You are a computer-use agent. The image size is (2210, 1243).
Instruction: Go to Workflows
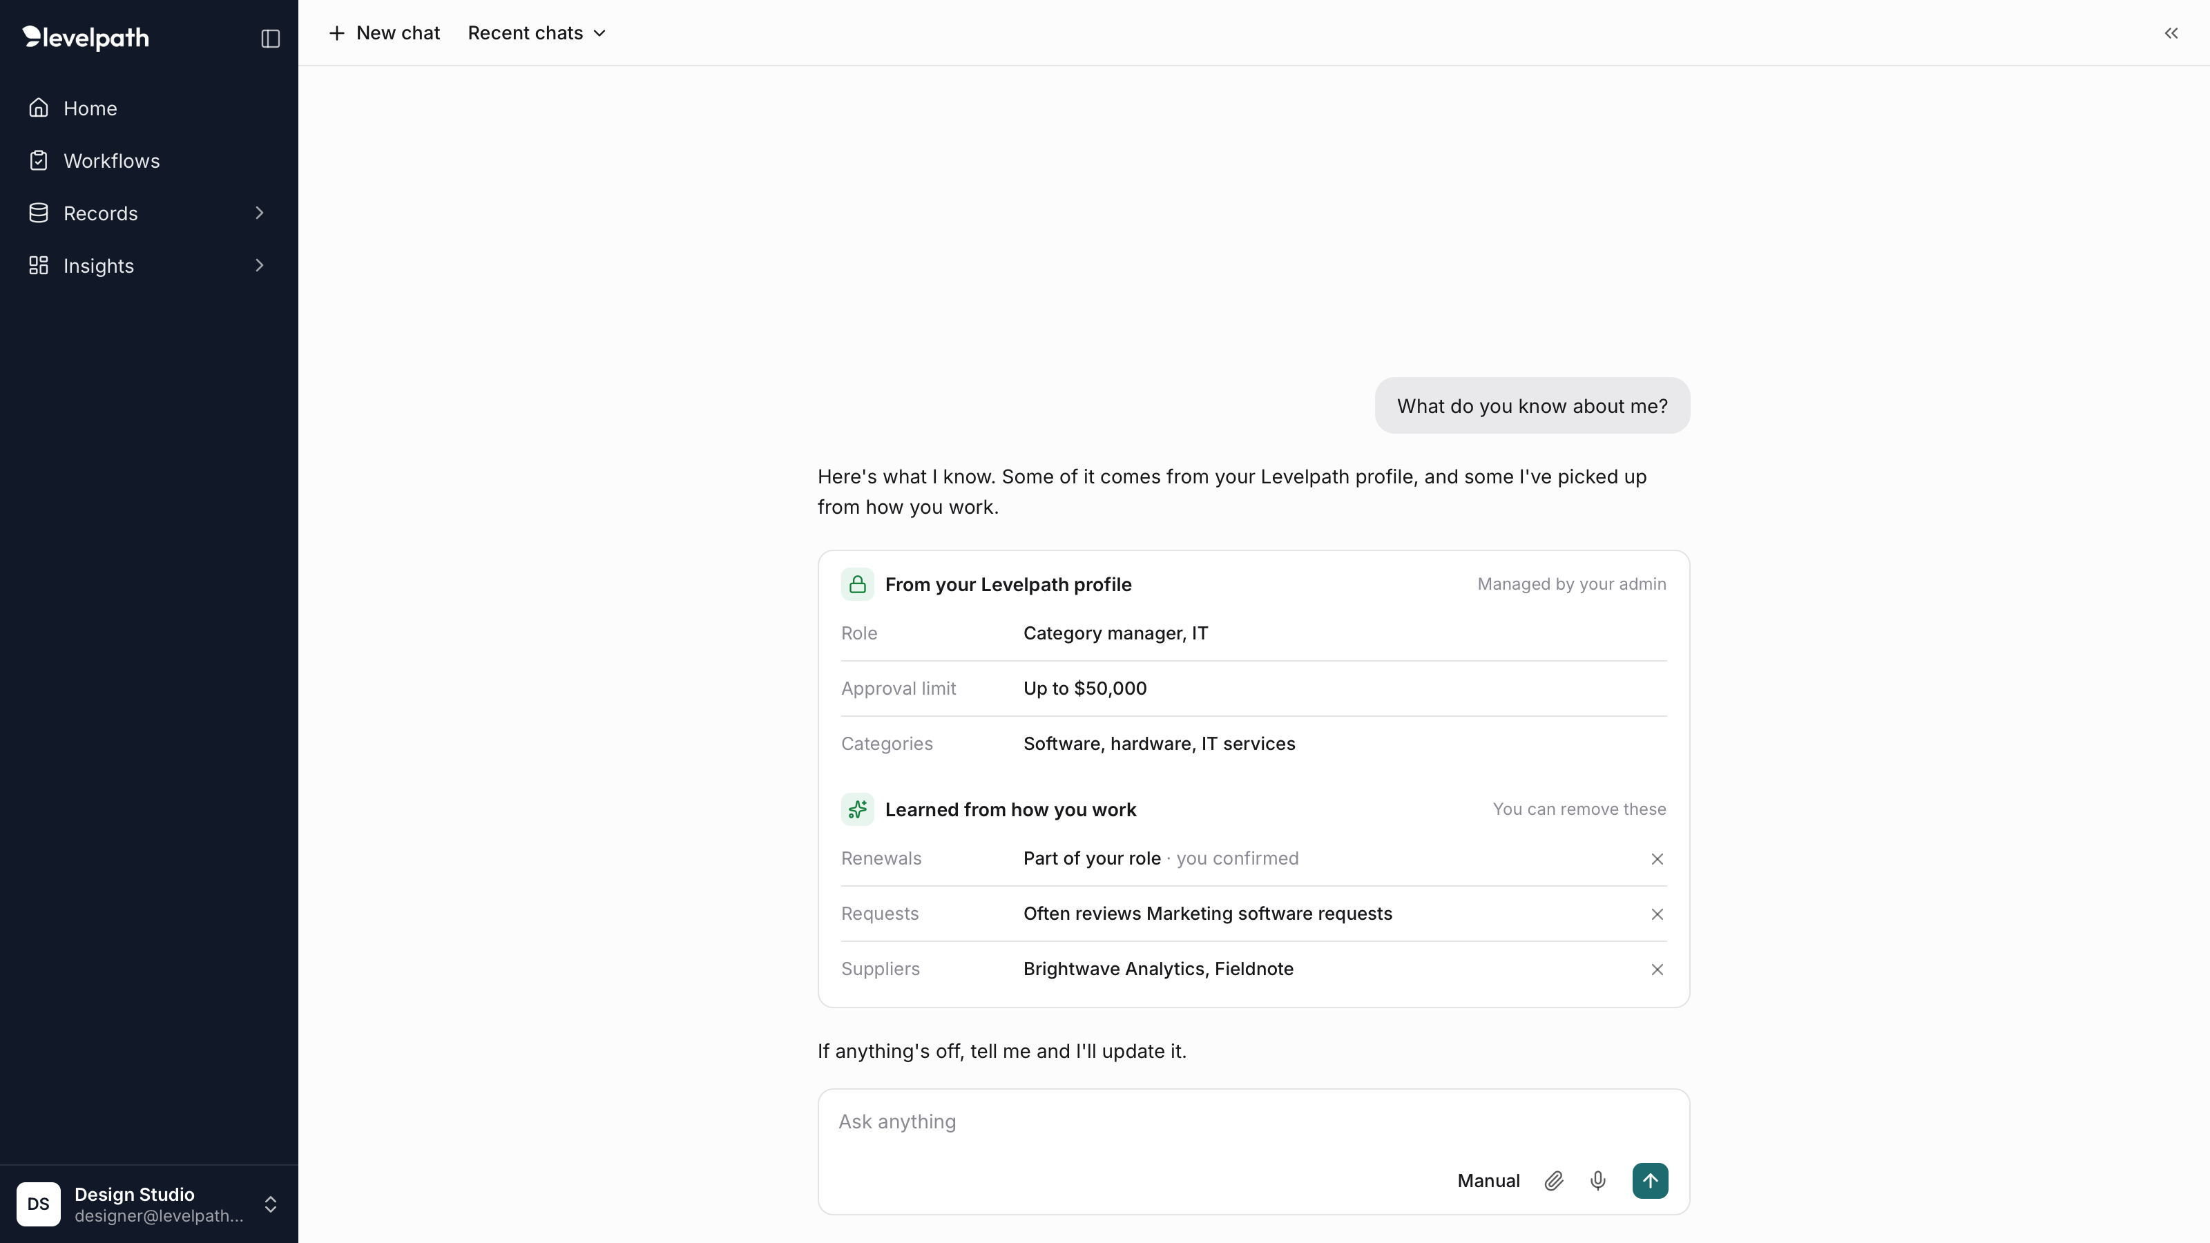149,160
